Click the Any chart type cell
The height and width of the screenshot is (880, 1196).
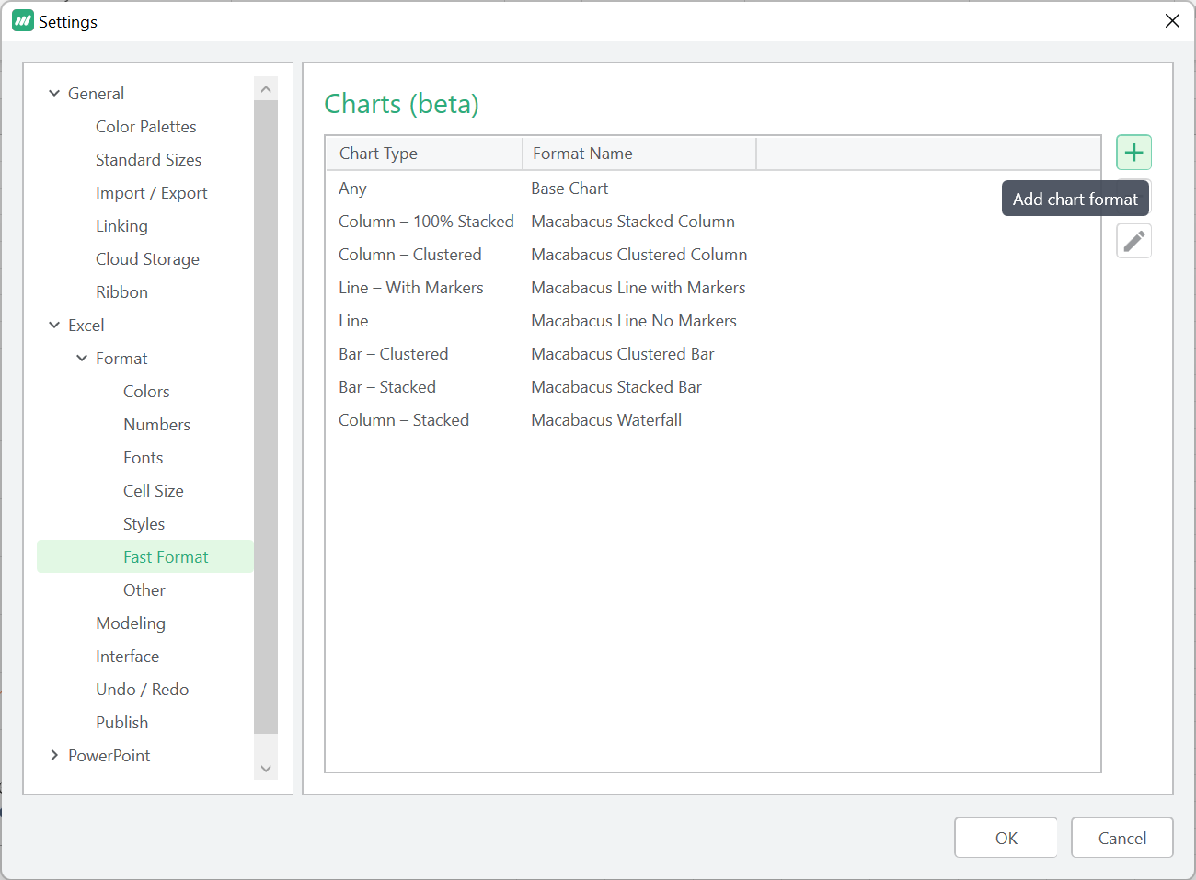click(x=352, y=189)
